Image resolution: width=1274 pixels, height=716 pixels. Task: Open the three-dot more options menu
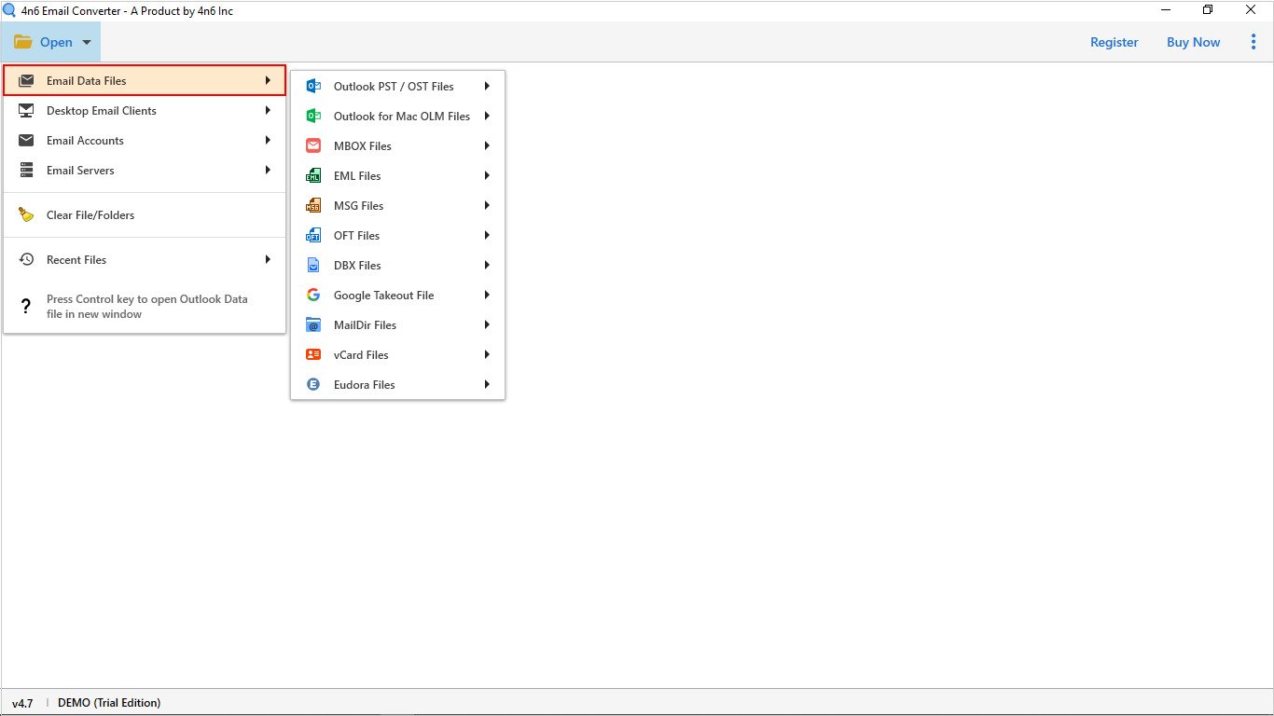(x=1253, y=42)
